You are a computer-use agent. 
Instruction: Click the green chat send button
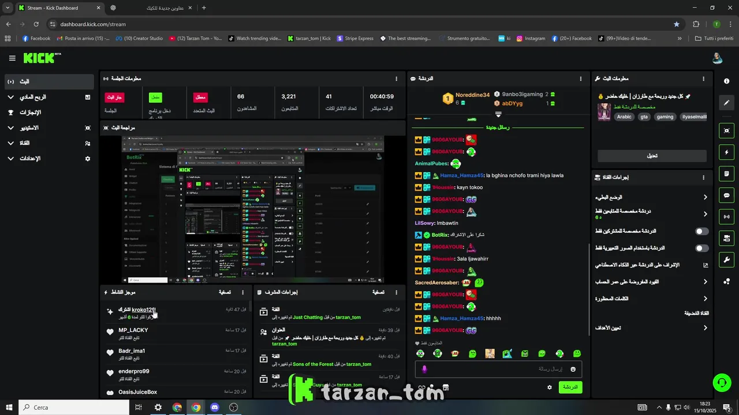[x=570, y=387]
